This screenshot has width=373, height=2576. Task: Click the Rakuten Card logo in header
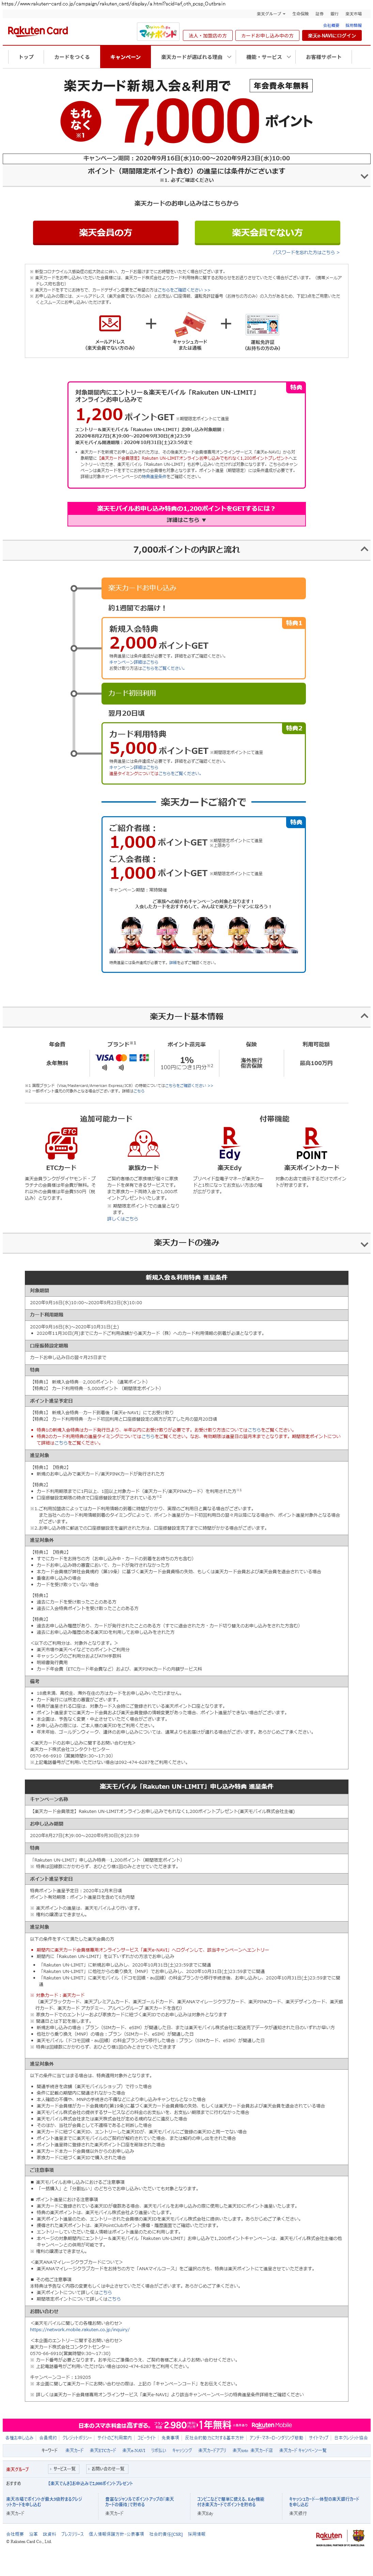coord(38,31)
